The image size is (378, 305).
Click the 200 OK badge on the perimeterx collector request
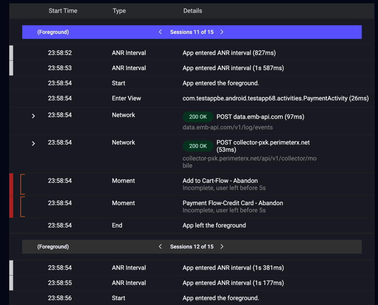click(198, 146)
